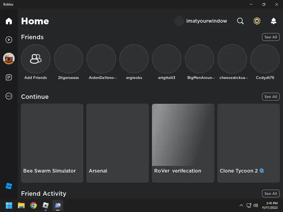Open friend Codydt76 avatar
The width and height of the screenshot is (283, 212).
265,59
